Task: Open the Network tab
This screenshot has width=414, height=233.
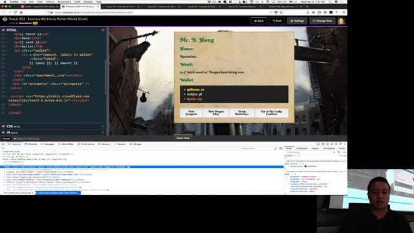Action: point(120,144)
